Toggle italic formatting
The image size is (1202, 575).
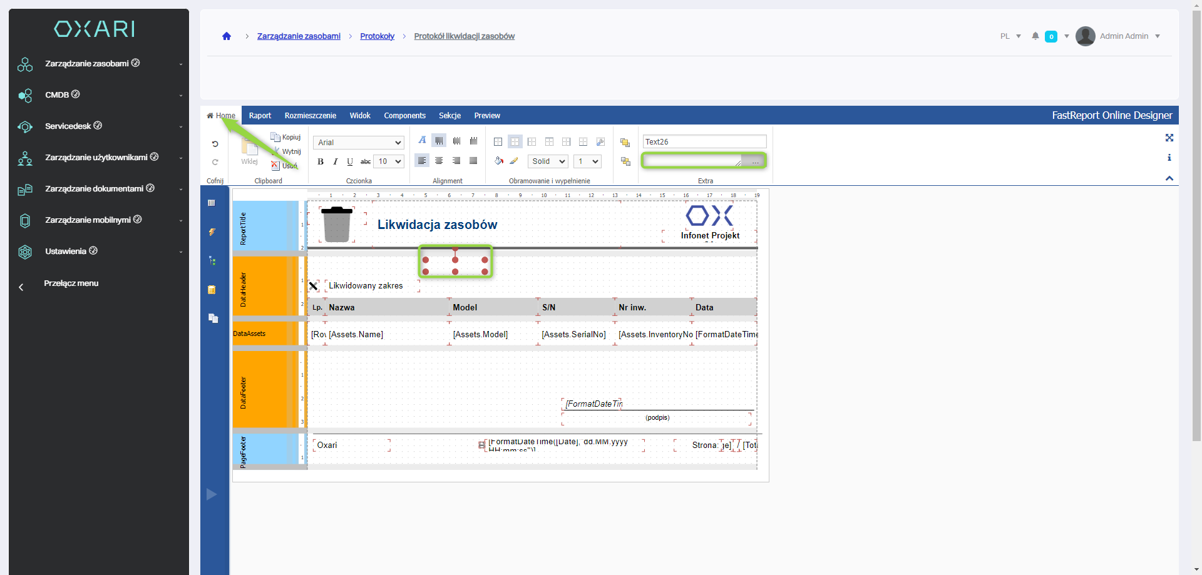pos(335,161)
